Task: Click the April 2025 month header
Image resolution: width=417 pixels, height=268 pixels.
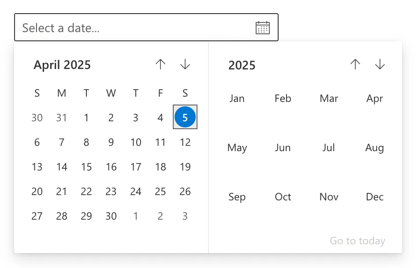Action: click(x=62, y=65)
